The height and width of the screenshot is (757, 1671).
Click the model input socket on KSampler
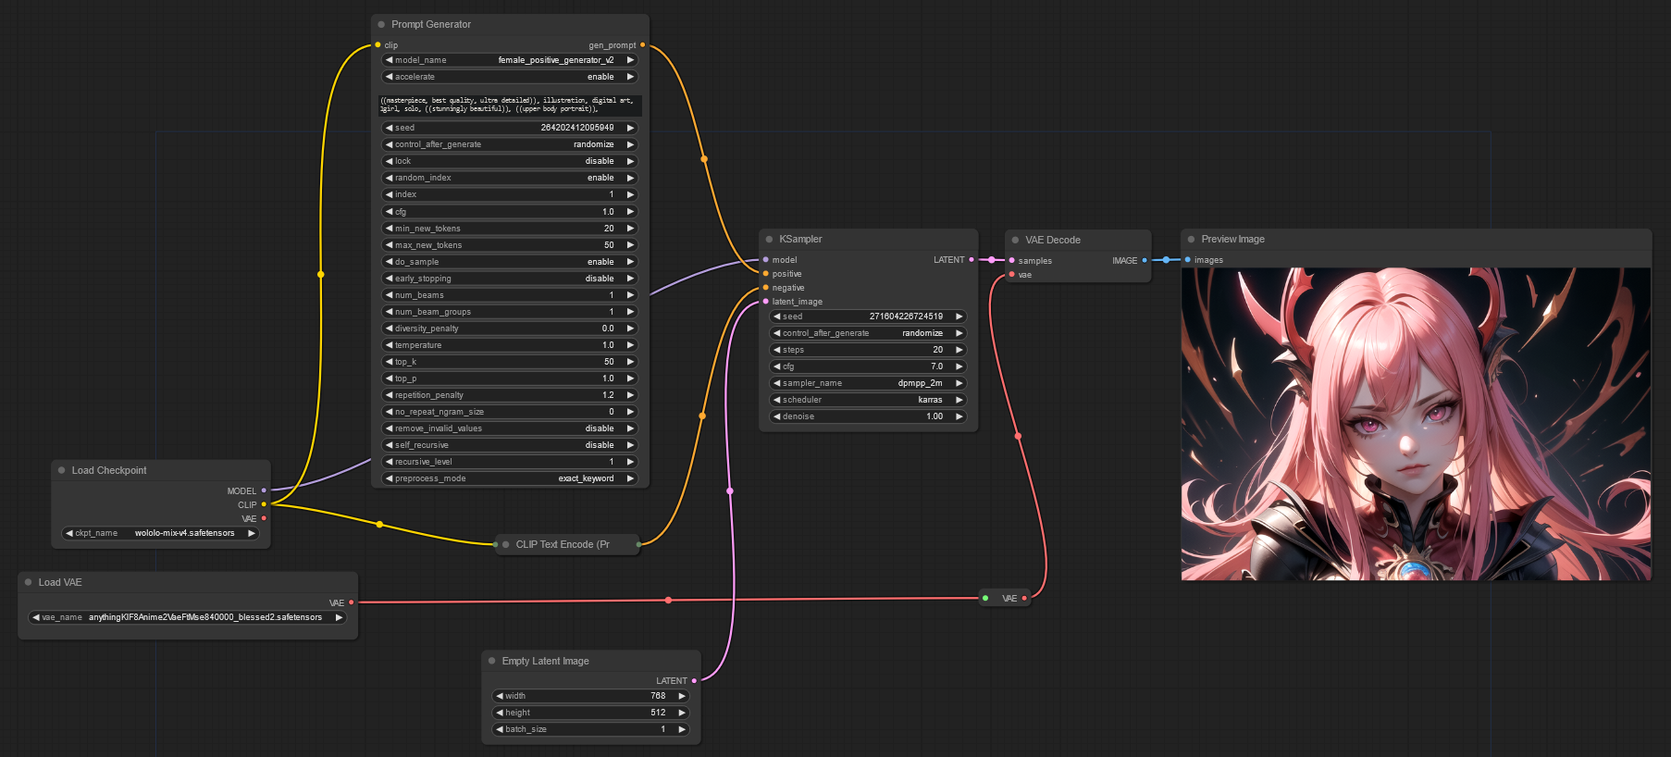click(x=765, y=260)
